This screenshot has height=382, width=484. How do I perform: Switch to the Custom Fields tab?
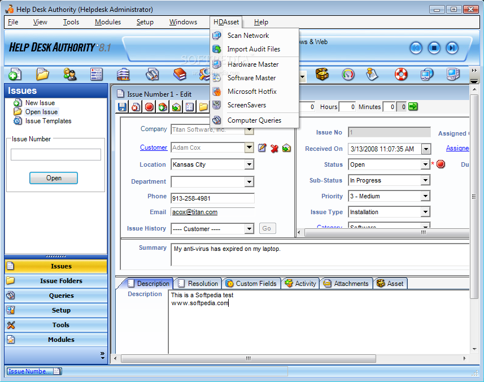coord(251,284)
